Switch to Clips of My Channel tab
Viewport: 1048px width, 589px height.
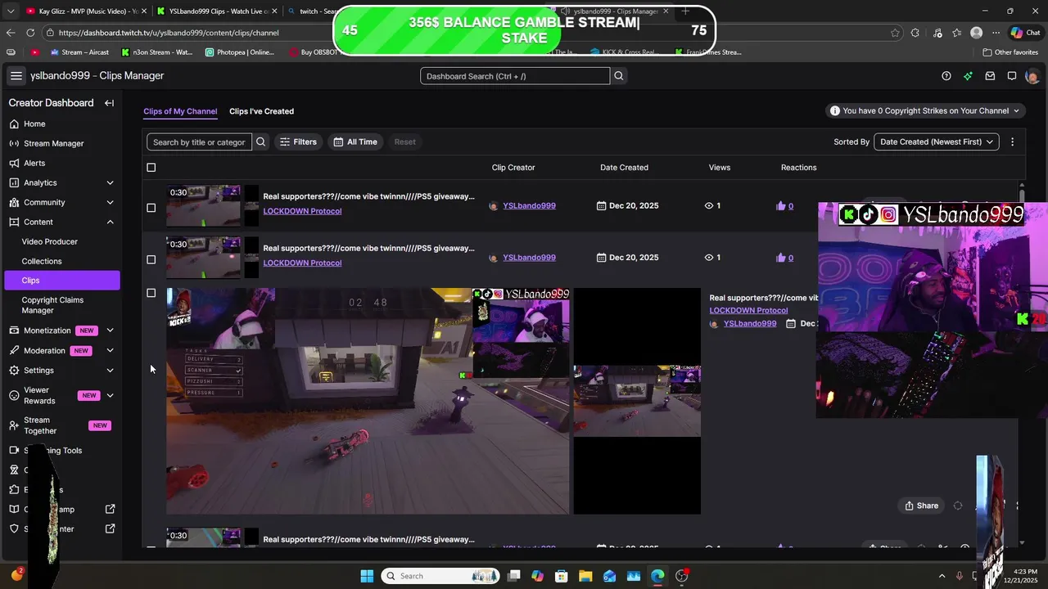[180, 111]
